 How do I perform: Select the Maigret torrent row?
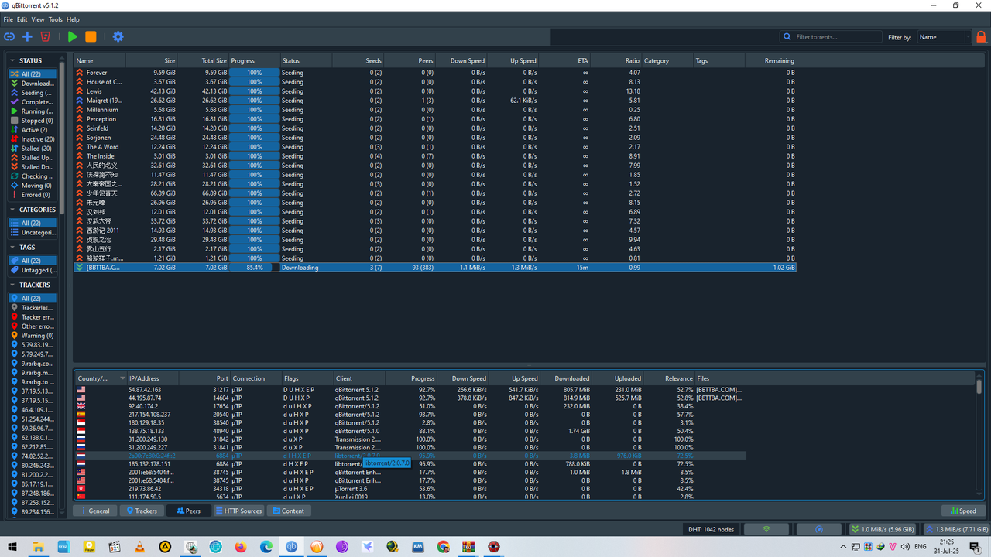pyautogui.click(x=435, y=101)
